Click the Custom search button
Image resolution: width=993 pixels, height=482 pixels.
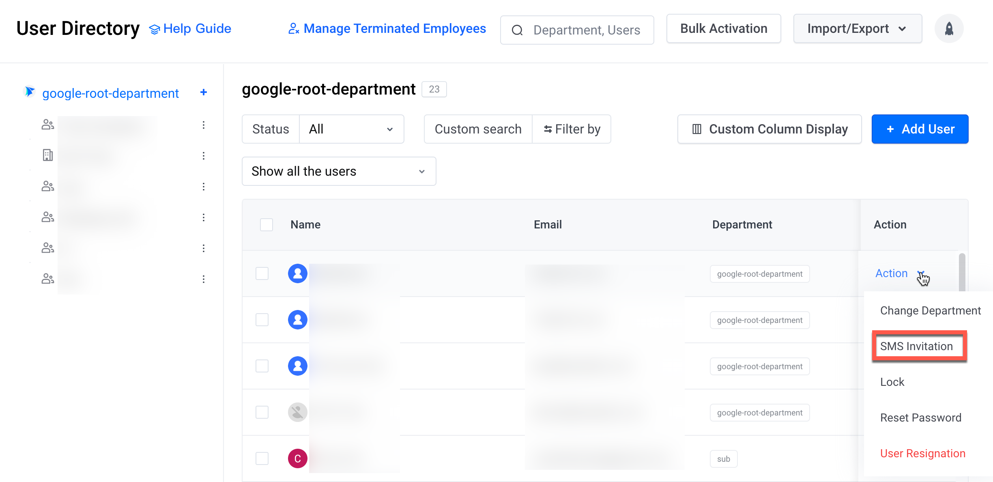pyautogui.click(x=478, y=129)
